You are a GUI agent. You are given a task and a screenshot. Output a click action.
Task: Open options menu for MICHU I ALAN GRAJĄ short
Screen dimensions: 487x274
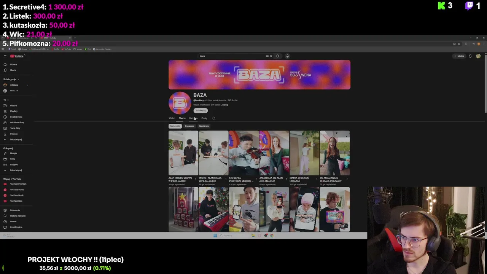226,179
